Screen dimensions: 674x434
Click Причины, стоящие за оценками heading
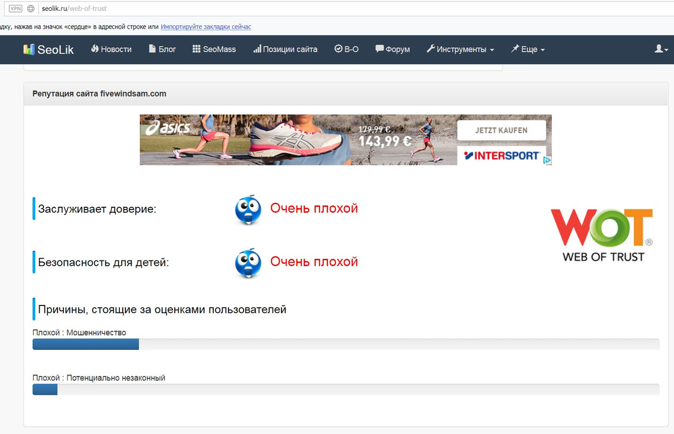point(162,310)
